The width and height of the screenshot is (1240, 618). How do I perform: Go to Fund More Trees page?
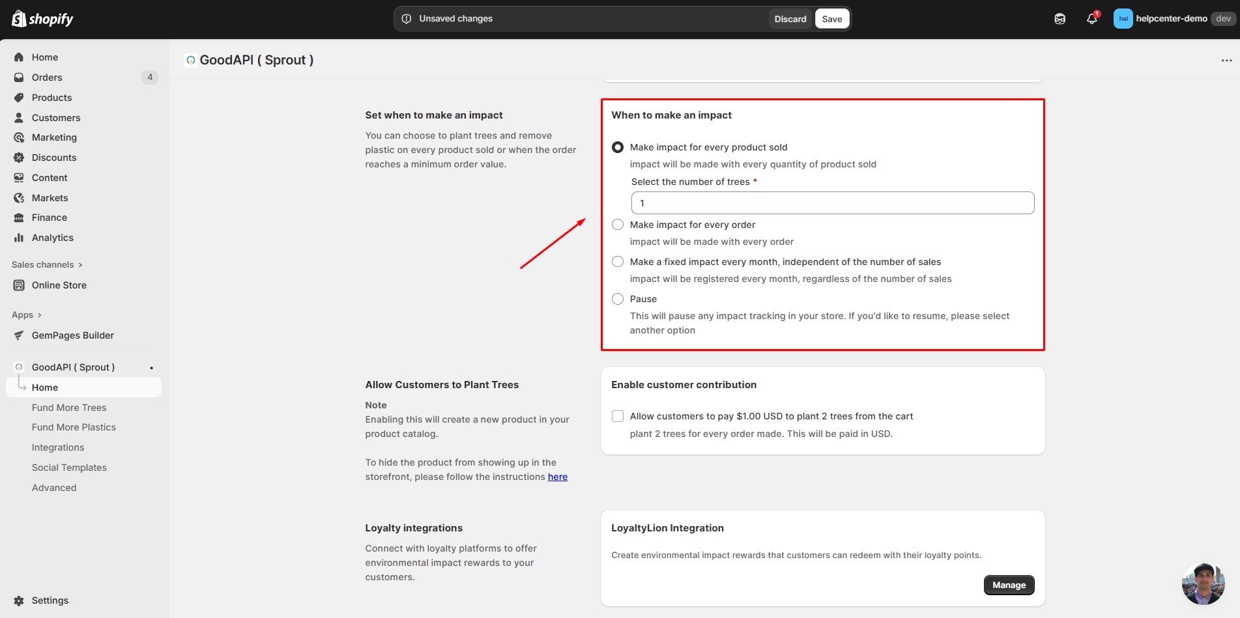pos(69,408)
